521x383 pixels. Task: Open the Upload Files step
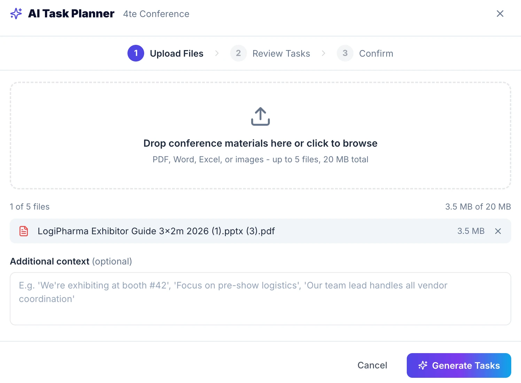point(177,53)
